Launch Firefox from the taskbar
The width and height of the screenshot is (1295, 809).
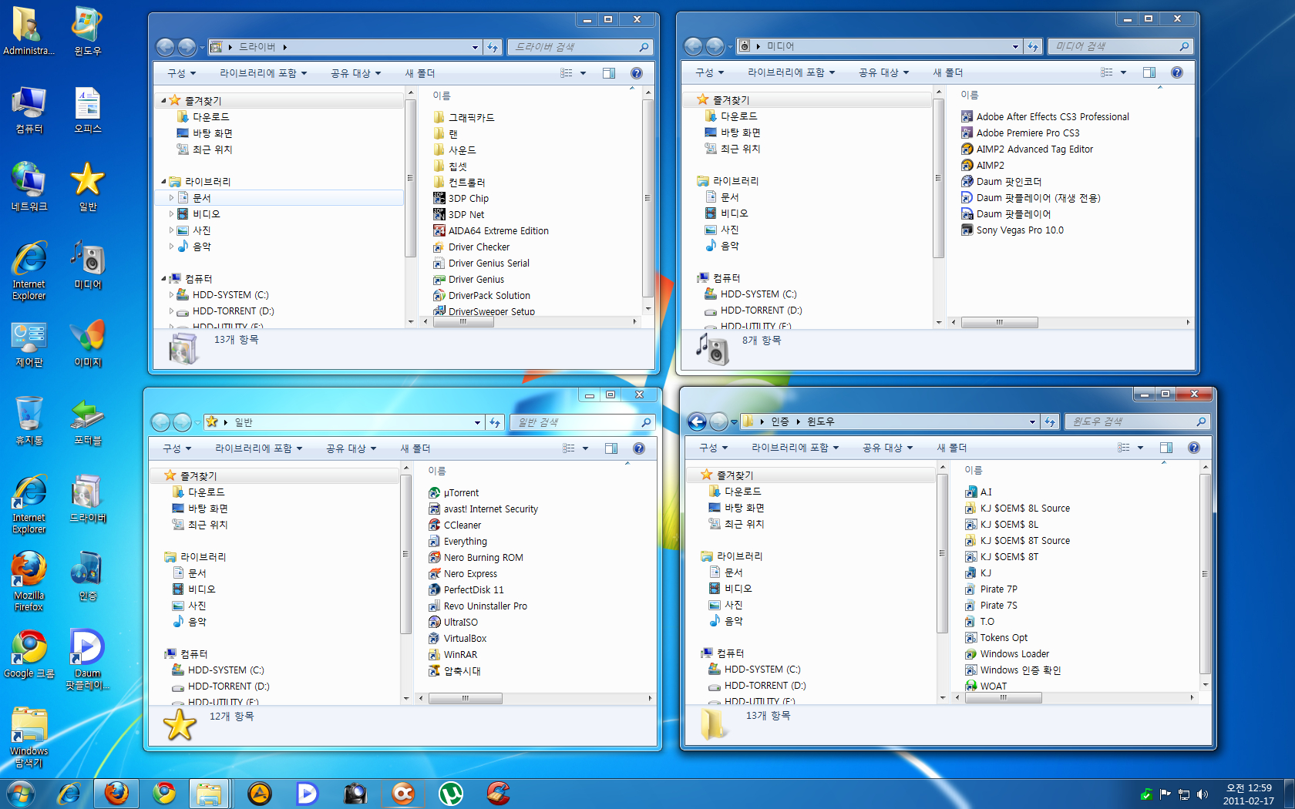click(x=116, y=793)
